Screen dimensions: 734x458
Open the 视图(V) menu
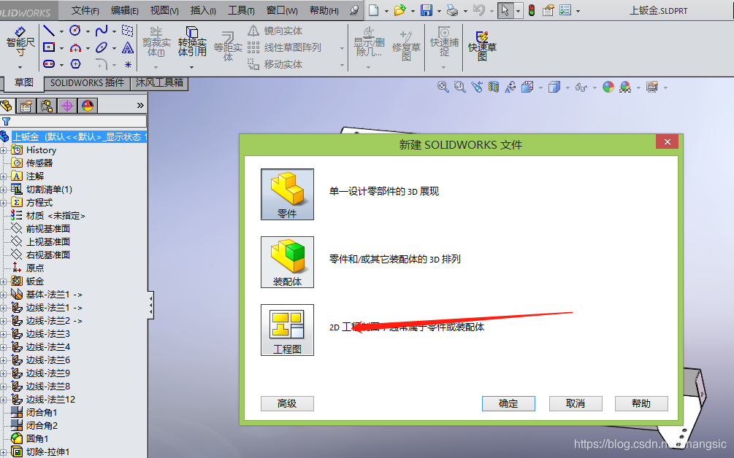(164, 10)
